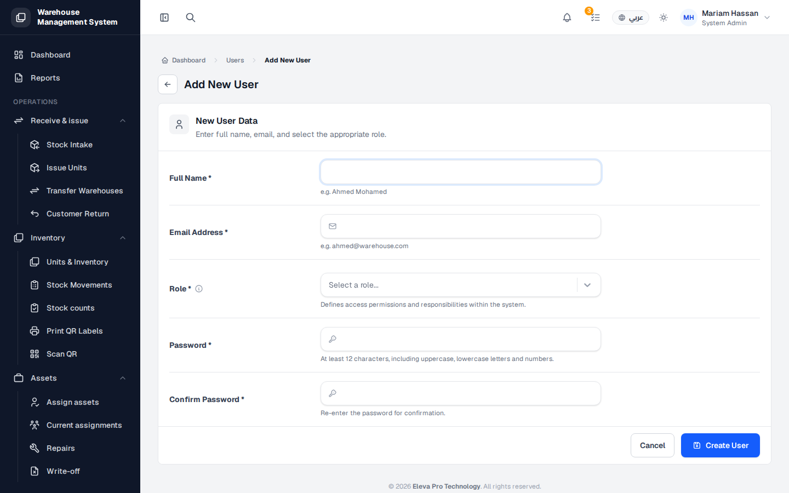The image size is (789, 493).
Task: Launch Scan QR page
Action: 79,354
